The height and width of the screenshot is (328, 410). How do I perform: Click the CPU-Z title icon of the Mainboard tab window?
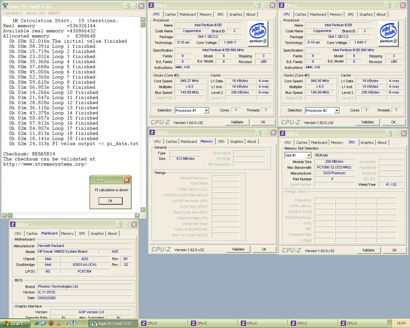(13, 224)
